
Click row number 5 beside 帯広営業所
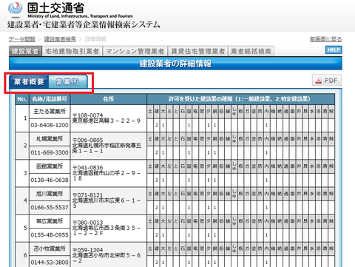(x=25, y=228)
